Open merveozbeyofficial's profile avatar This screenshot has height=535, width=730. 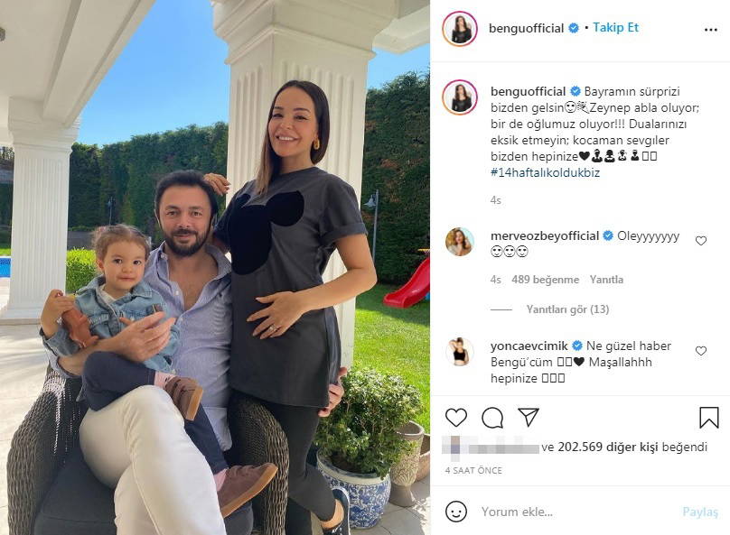(x=460, y=242)
